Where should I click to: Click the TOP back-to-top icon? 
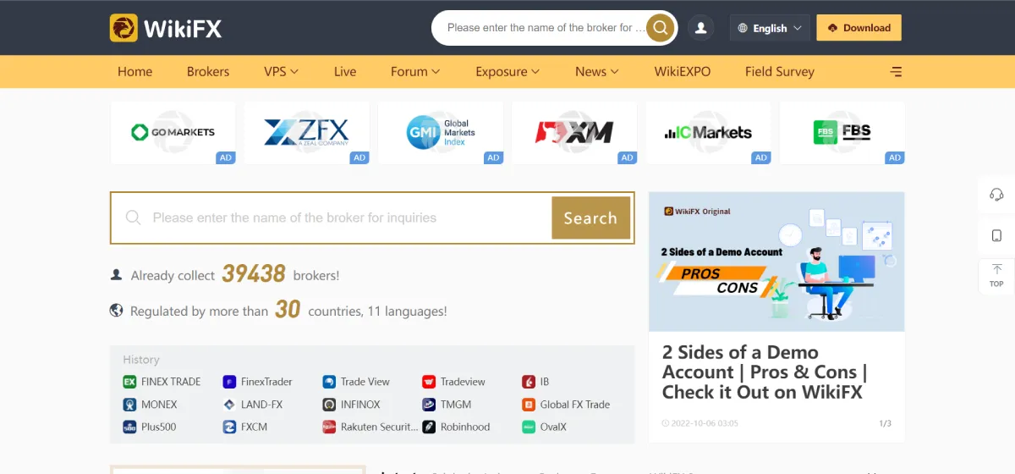click(996, 276)
